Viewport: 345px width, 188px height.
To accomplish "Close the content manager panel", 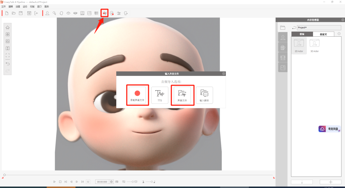I will tap(343, 20).
